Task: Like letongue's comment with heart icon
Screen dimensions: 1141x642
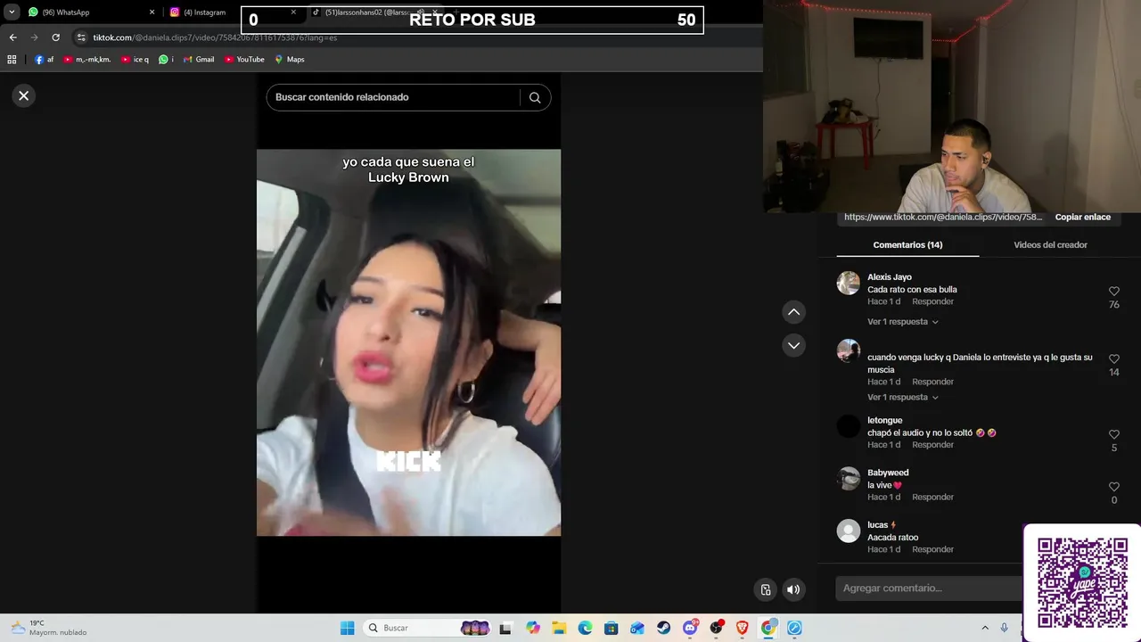Action: tap(1113, 434)
